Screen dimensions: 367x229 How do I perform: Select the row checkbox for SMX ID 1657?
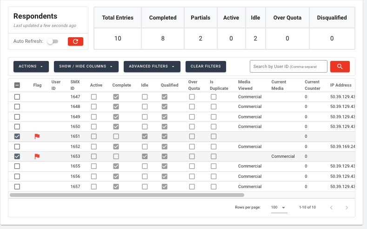[x=17, y=187]
